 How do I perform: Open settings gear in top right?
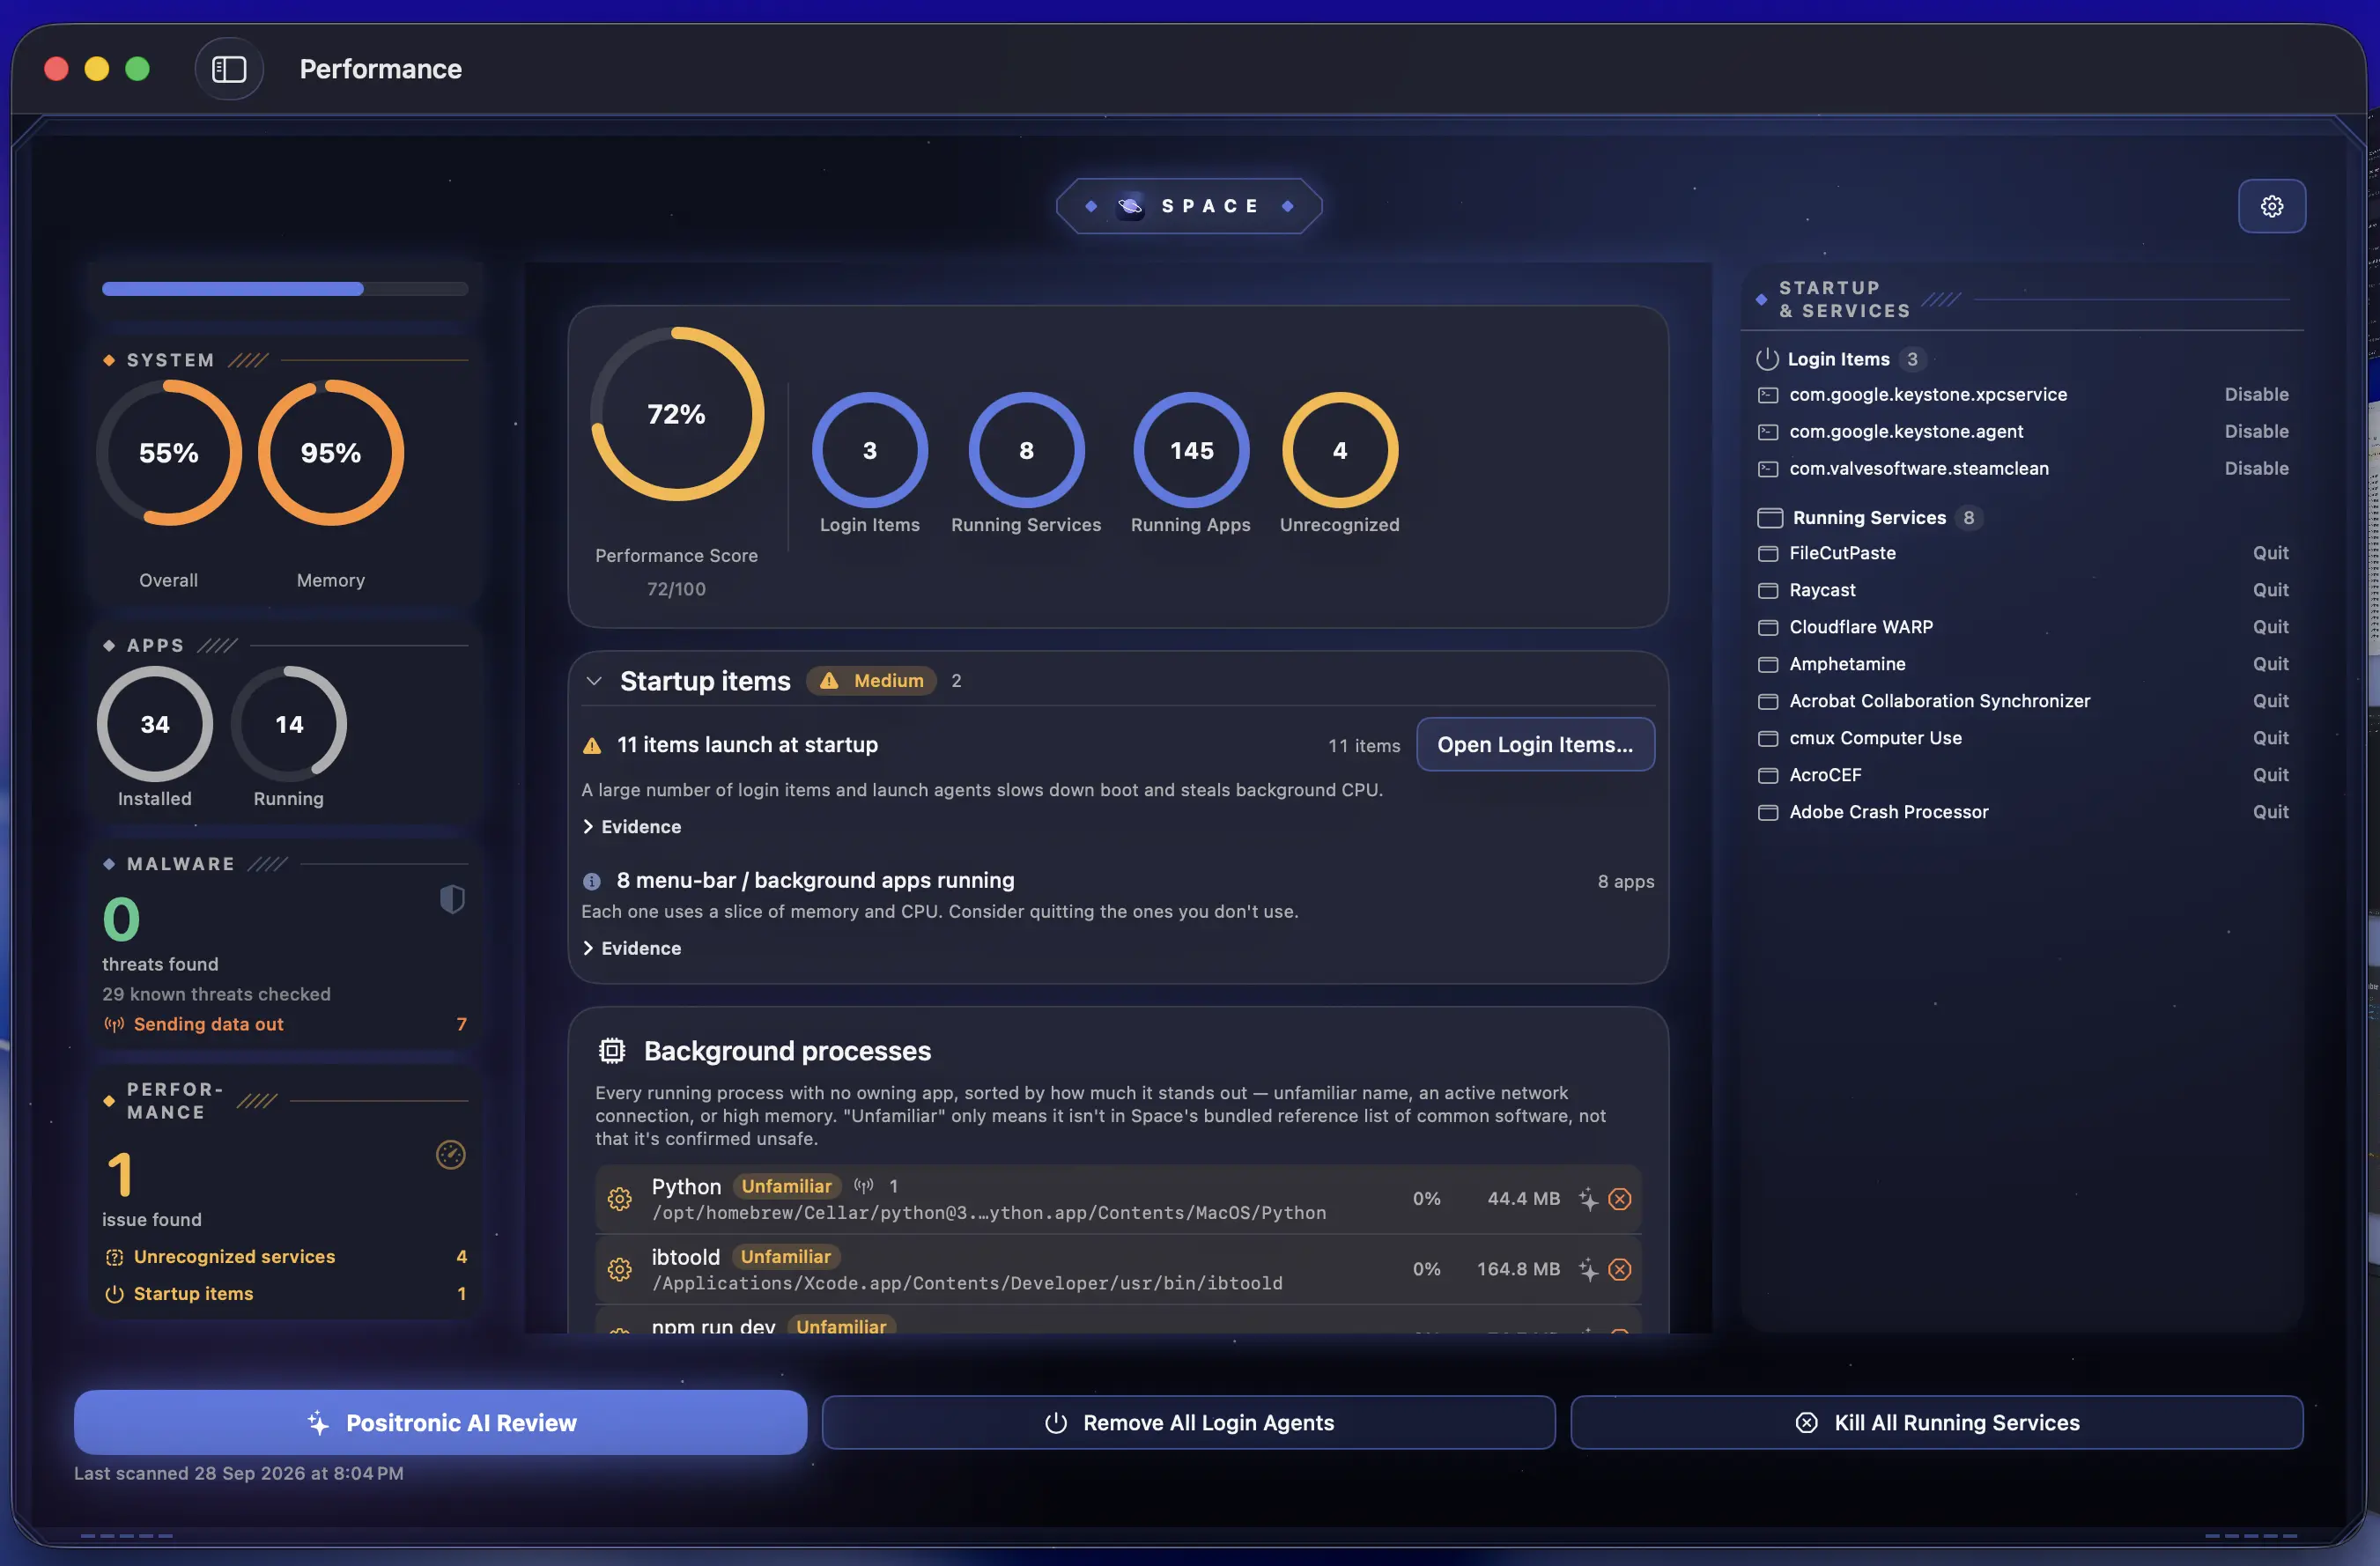pyautogui.click(x=2271, y=206)
